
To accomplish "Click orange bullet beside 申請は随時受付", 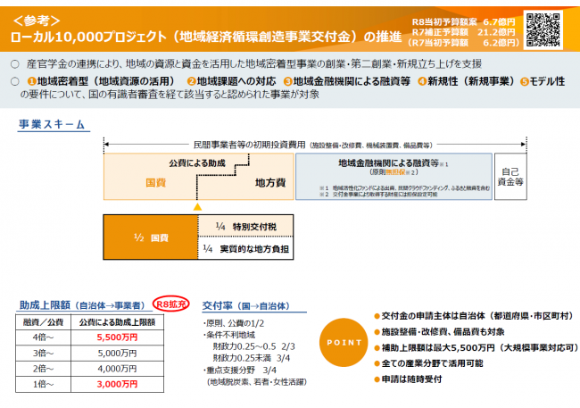I will 377,379.
